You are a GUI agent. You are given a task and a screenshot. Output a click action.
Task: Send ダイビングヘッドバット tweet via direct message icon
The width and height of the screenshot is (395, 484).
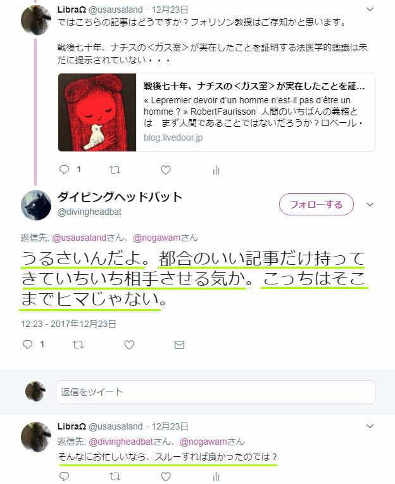click(x=179, y=345)
